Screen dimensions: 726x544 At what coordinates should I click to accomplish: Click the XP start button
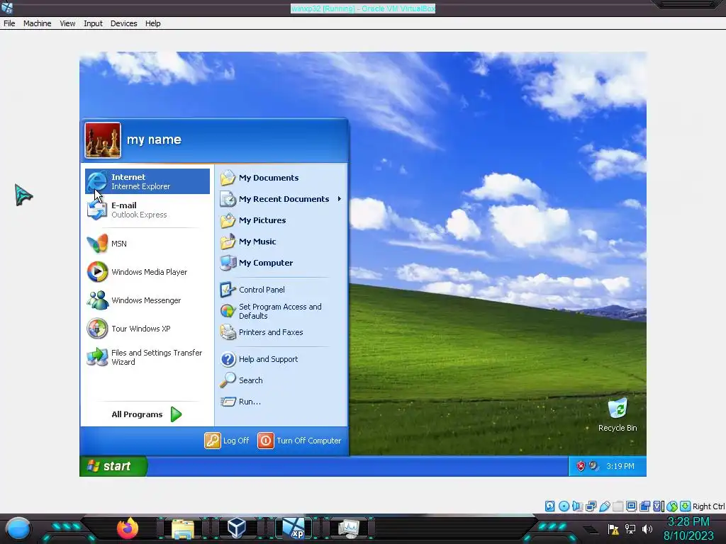(113, 466)
